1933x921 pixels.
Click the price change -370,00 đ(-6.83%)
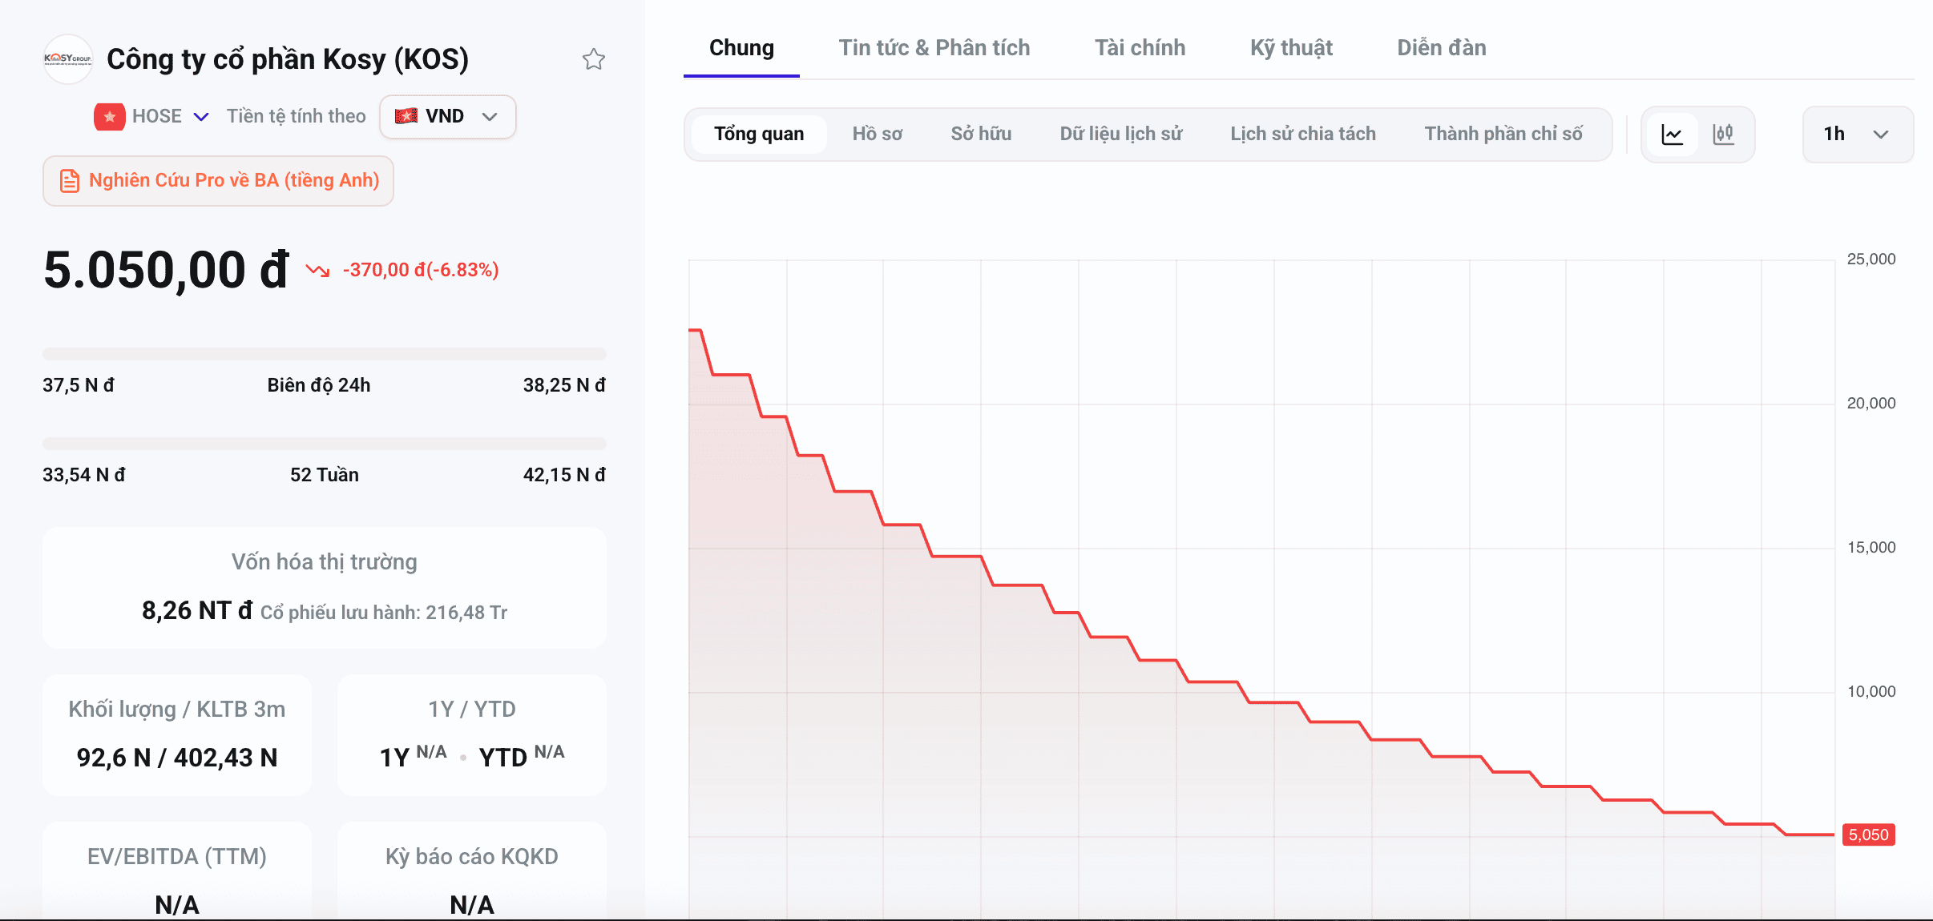(421, 271)
